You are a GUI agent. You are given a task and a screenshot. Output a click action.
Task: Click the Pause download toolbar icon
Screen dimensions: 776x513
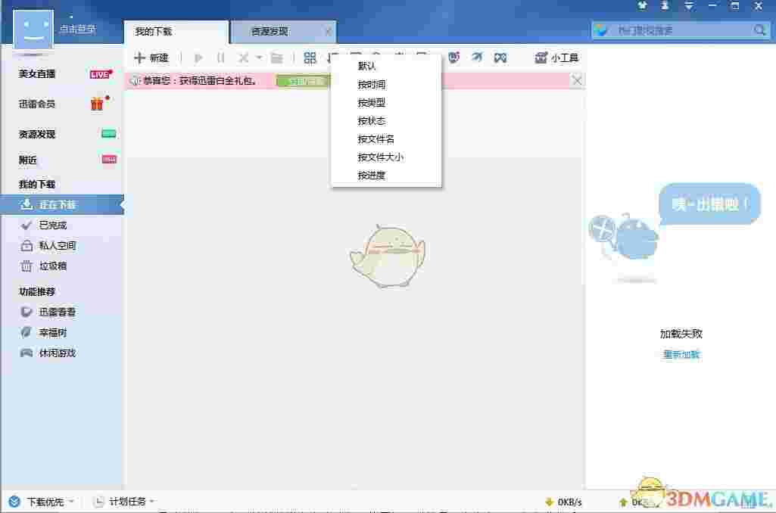220,58
